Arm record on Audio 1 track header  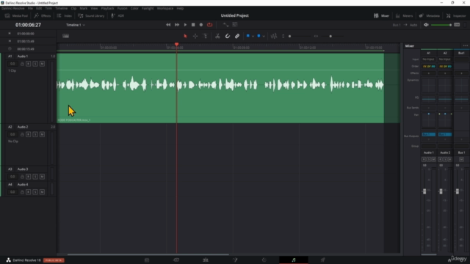tap(29, 64)
